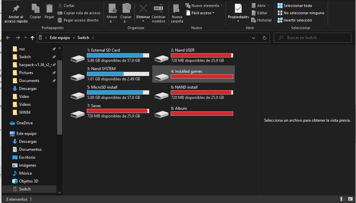The width and height of the screenshot is (356, 203).
Task: Select the 5: MicroSD install drive
Action: (x=110, y=93)
